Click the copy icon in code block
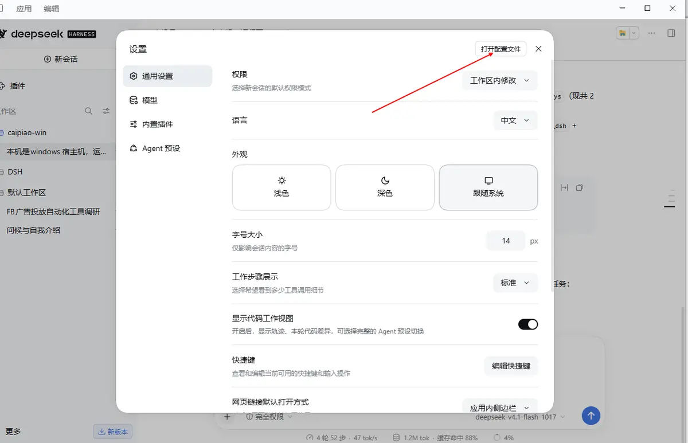Image resolution: width=688 pixels, height=443 pixels. (580, 187)
